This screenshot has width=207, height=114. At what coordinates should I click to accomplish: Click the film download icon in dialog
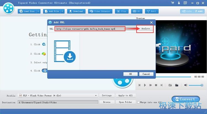pos(65,51)
